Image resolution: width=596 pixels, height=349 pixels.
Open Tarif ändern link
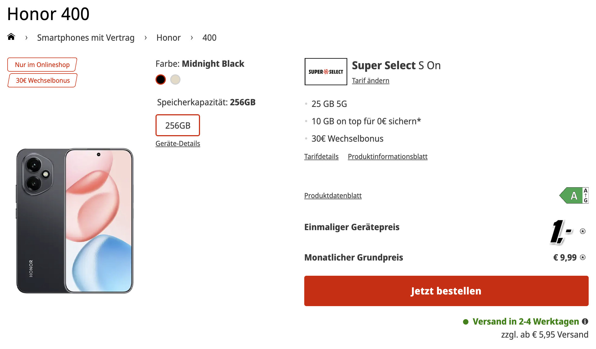coord(370,81)
